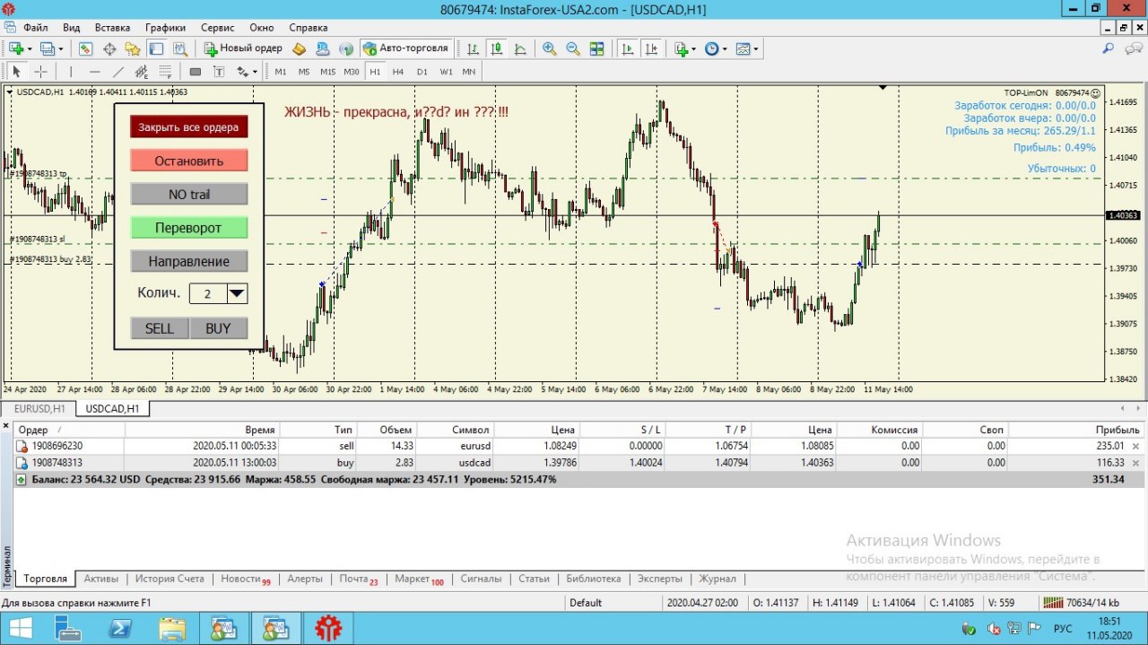Select the text label T tool
This screenshot has width=1148, height=645.
tap(219, 72)
